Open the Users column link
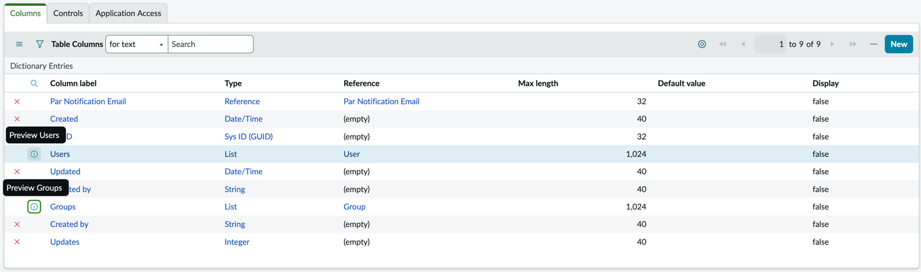 (60, 154)
